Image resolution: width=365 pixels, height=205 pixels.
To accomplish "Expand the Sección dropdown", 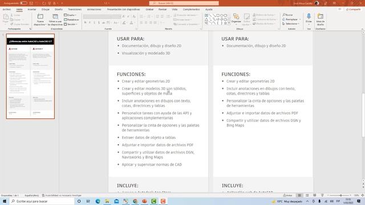I will pos(71,24).
